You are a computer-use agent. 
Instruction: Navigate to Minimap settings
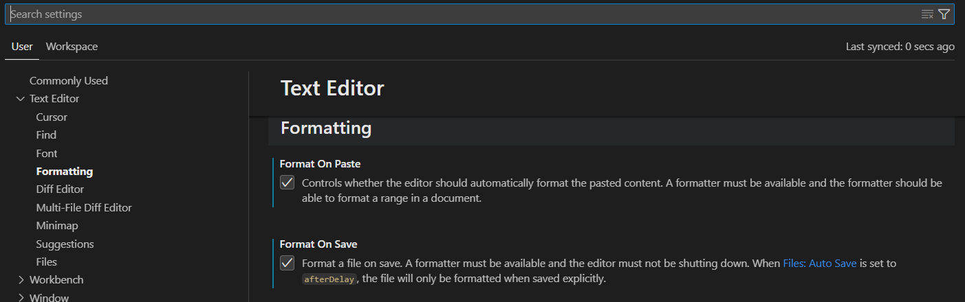click(57, 226)
